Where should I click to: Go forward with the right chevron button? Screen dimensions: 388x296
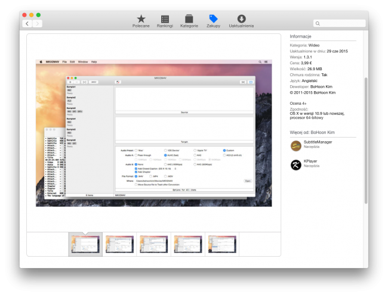pyautogui.click(x=38, y=24)
